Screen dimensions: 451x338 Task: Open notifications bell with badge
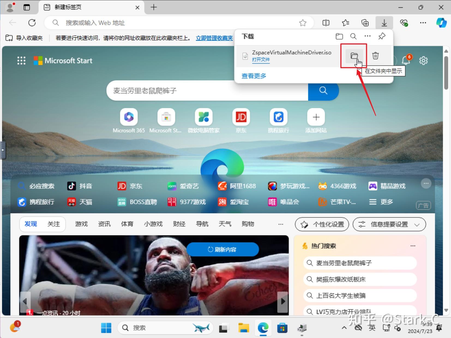[x=406, y=60]
